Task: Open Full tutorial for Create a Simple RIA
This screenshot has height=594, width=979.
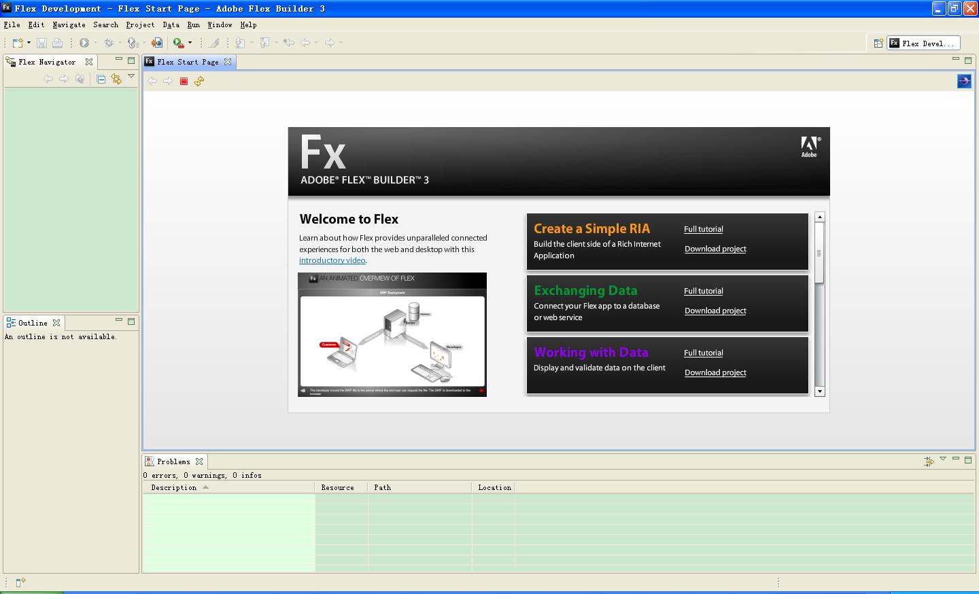Action: coord(703,229)
